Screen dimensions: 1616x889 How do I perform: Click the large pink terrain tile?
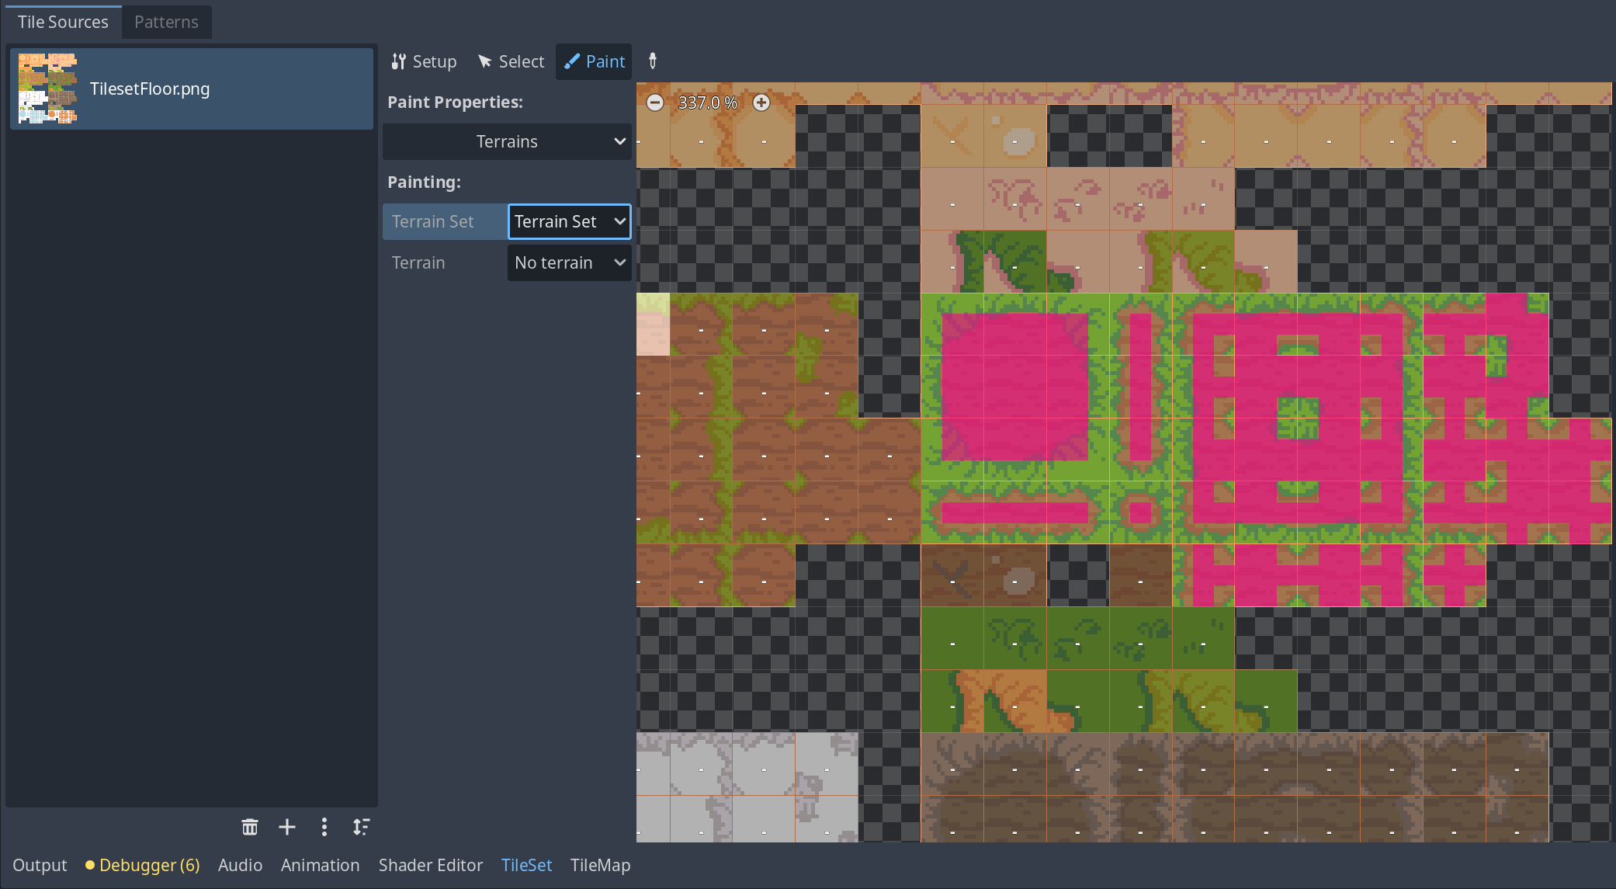coord(1014,387)
